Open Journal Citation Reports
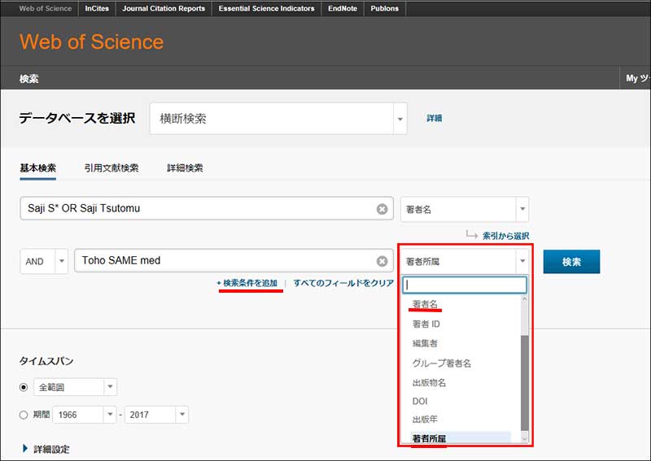The height and width of the screenshot is (461, 651). click(164, 8)
